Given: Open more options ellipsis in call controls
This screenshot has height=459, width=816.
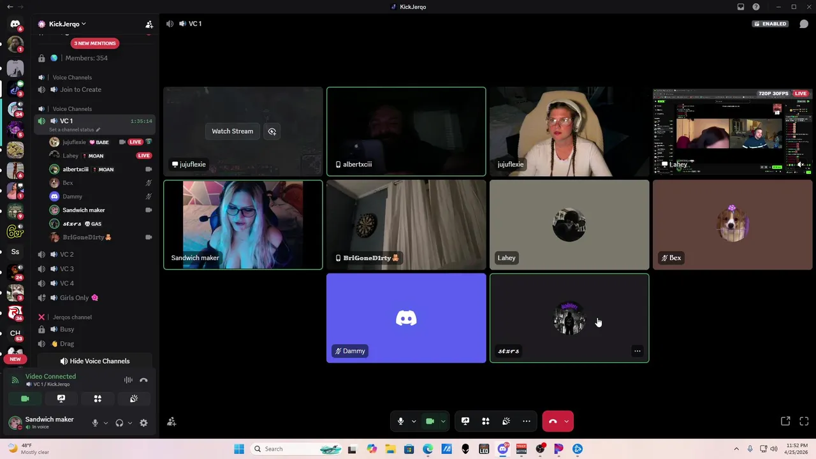Looking at the screenshot, I should coord(527,421).
